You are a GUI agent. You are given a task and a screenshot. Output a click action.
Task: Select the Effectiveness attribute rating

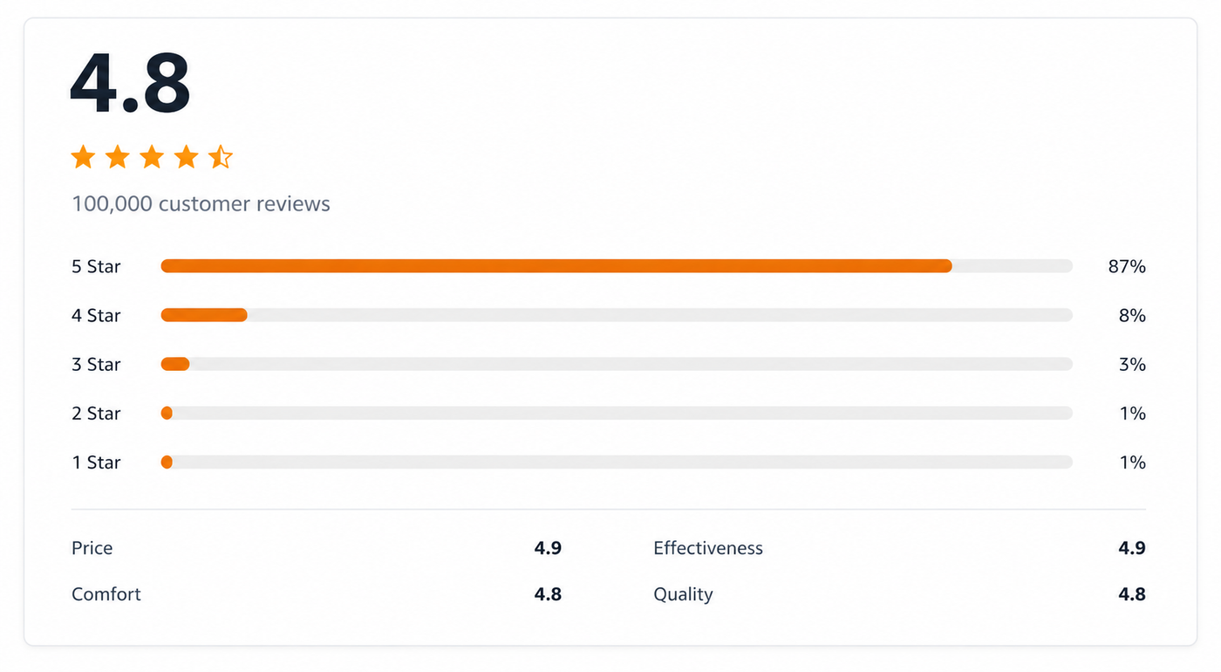pos(1132,548)
